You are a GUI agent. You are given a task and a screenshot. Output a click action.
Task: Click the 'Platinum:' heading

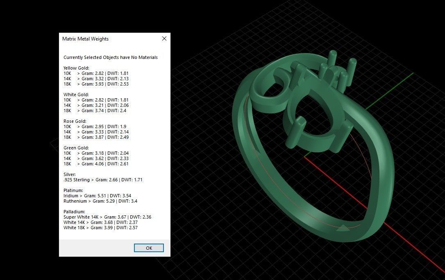[x=73, y=190]
